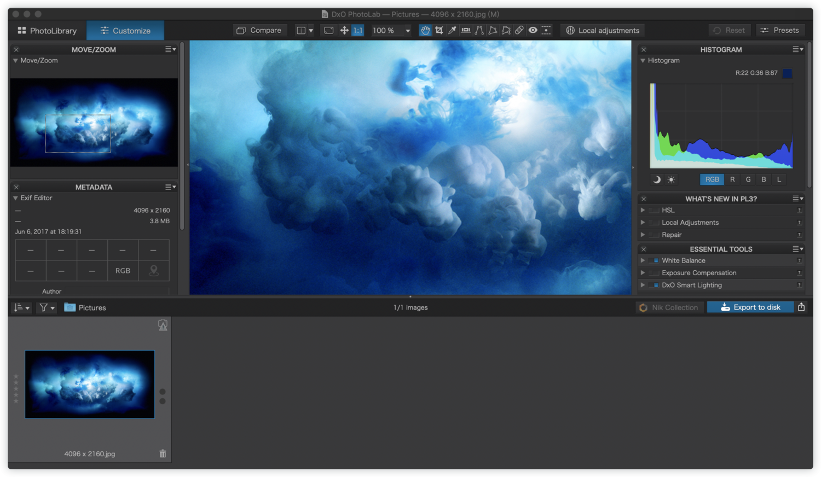Disable the DxO Smart Lighting switch
This screenshot has height=477, width=821.
pyautogui.click(x=654, y=286)
